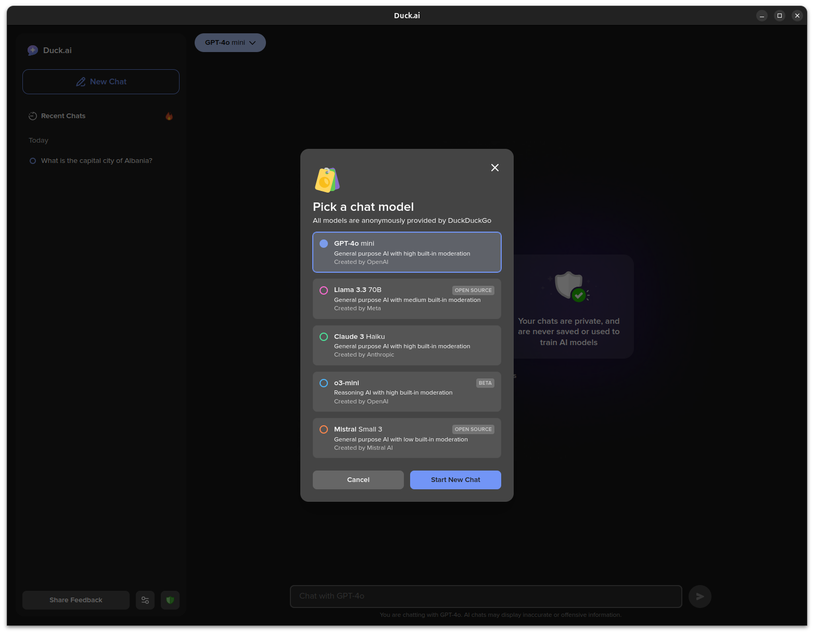Close the Pick a chat model dialog
This screenshot has height=634, width=814.
(494, 168)
